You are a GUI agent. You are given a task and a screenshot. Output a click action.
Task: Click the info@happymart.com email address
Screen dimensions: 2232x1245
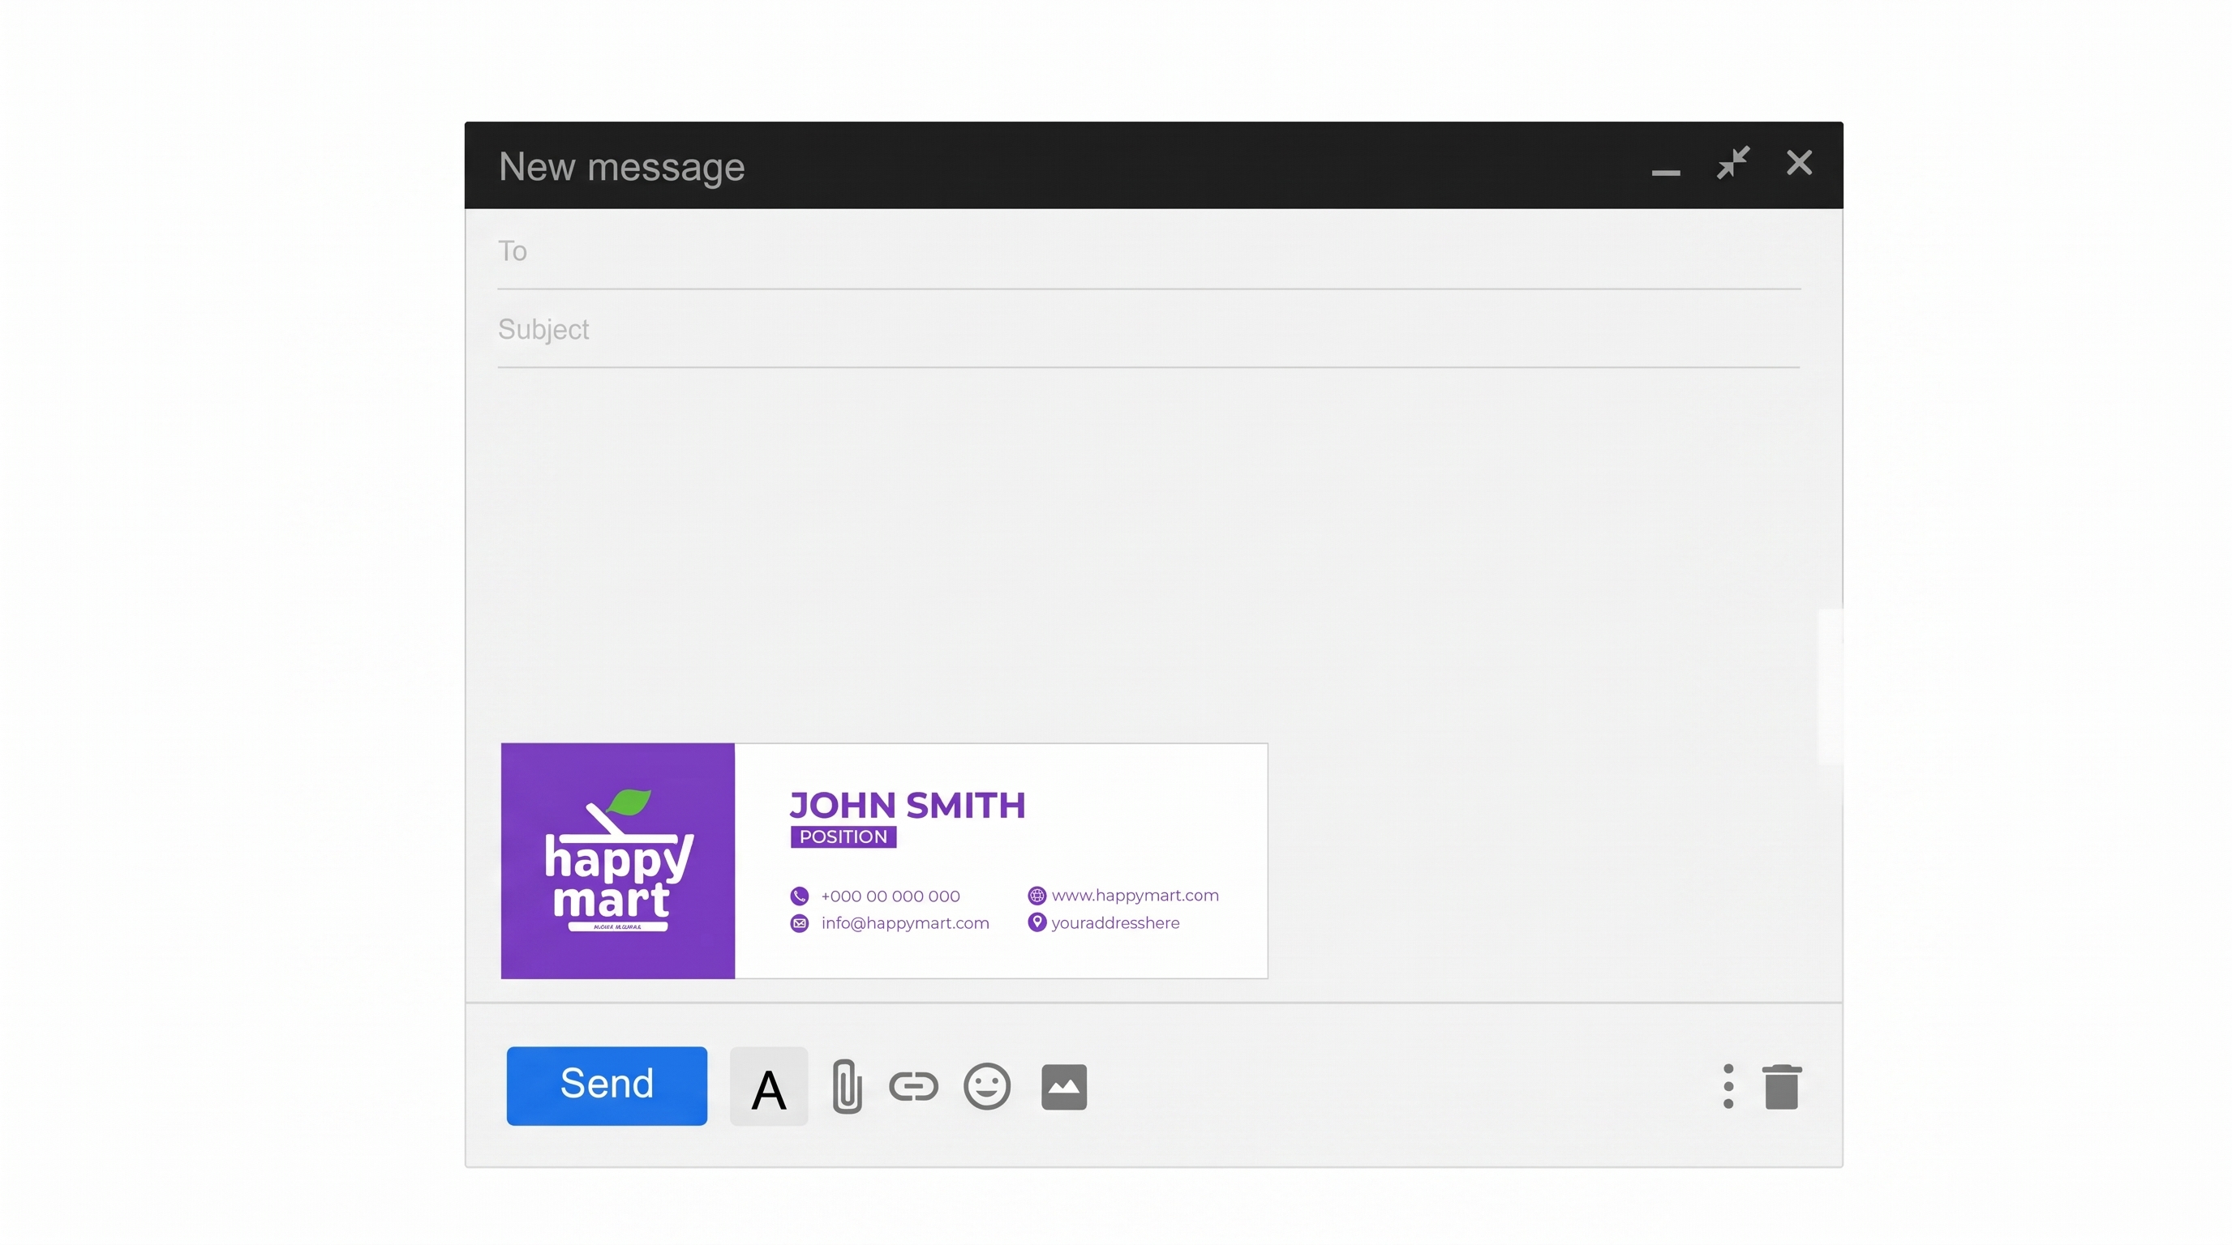coord(904,923)
